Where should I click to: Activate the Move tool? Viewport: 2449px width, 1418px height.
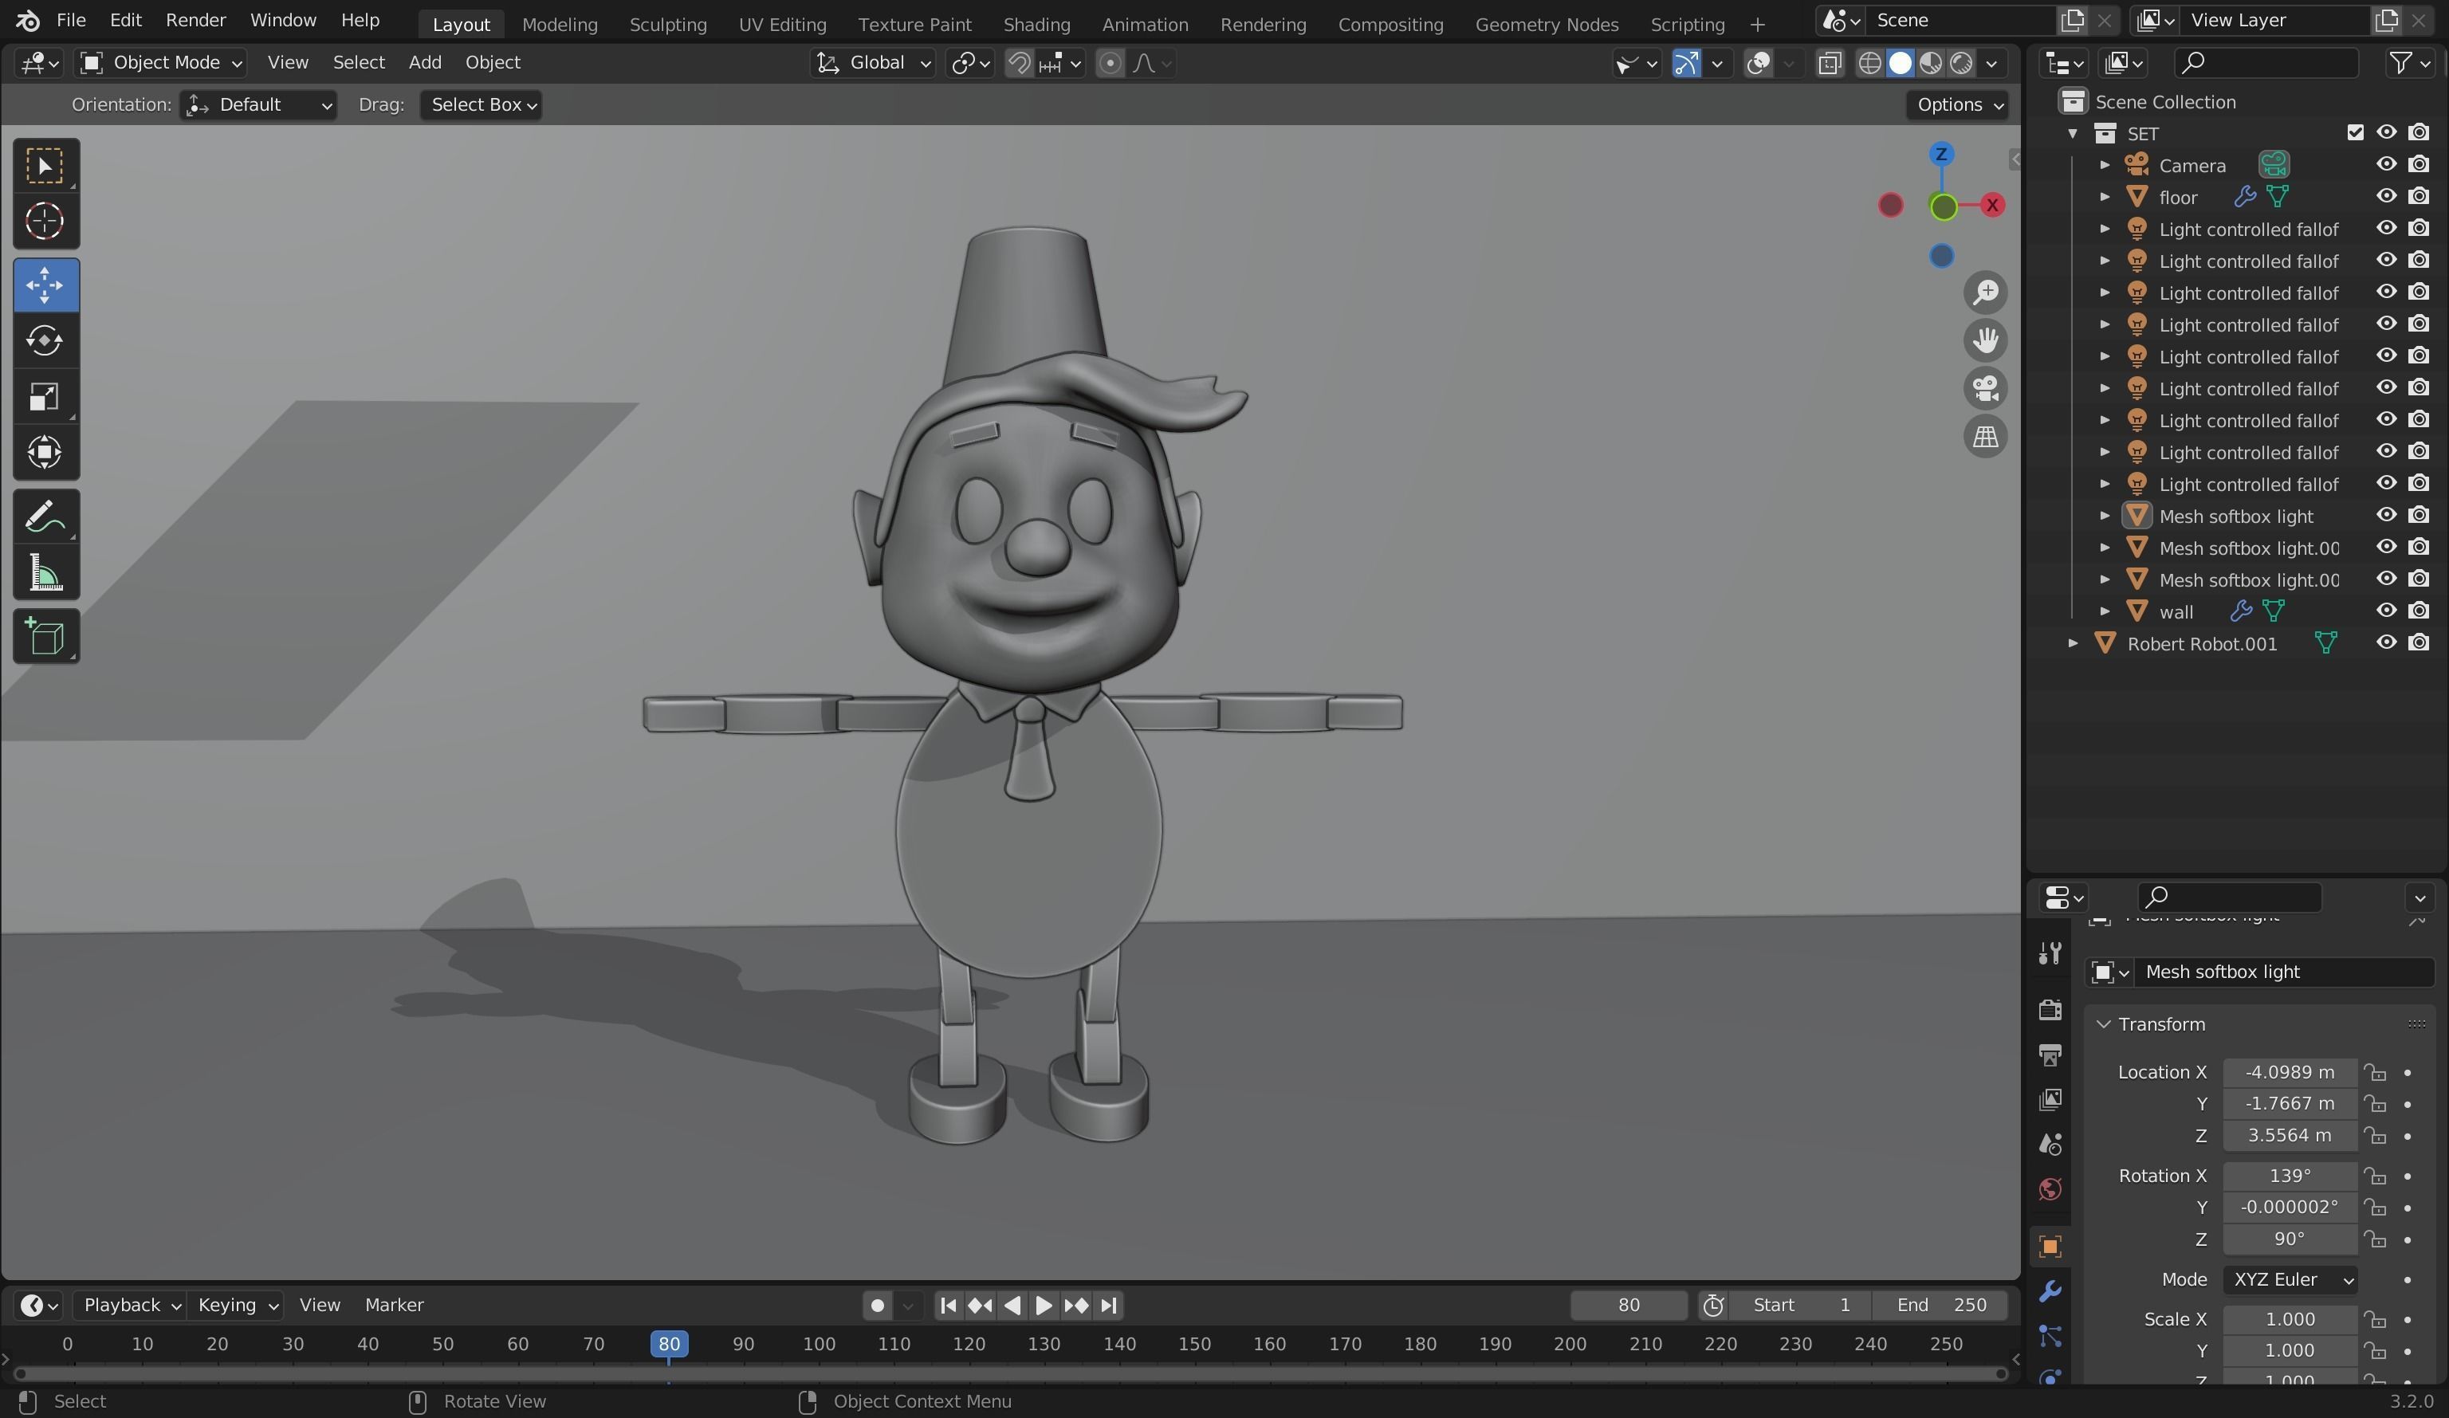(x=45, y=285)
